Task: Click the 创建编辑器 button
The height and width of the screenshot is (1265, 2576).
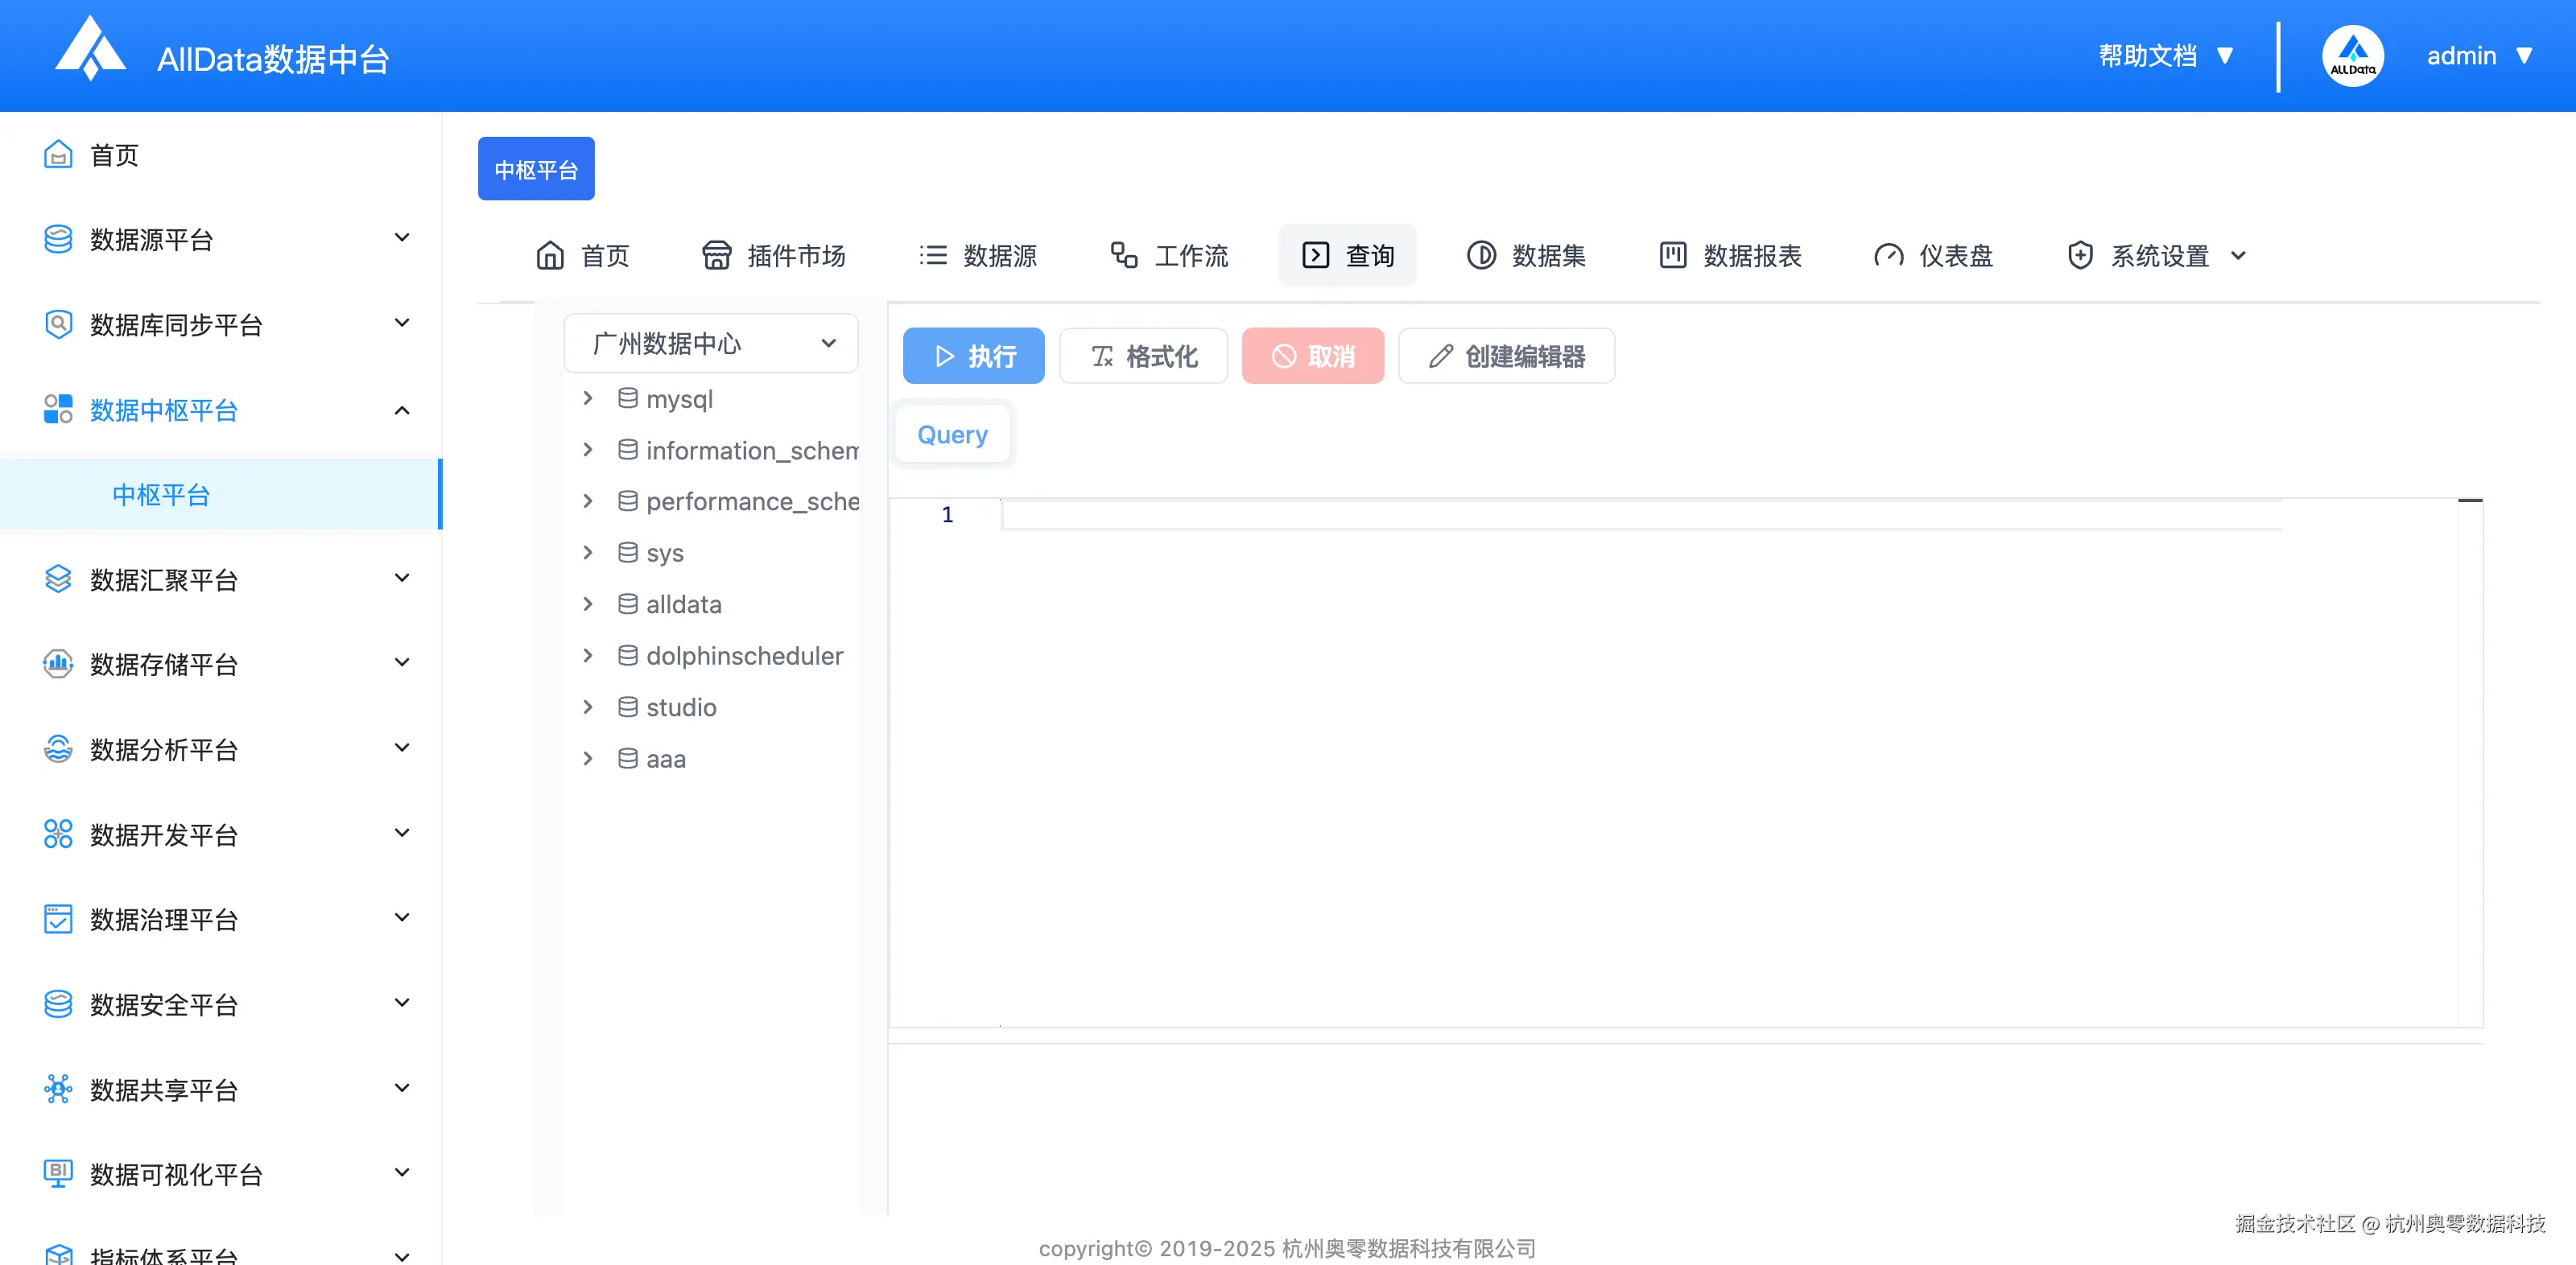Action: (x=1506, y=356)
